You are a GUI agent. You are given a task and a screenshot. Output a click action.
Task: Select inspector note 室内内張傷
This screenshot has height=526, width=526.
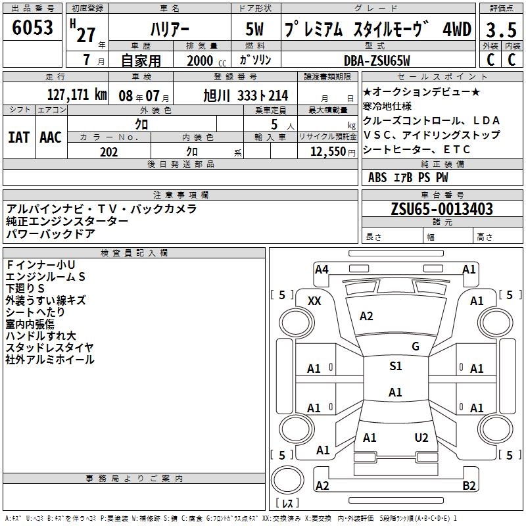[30, 324]
